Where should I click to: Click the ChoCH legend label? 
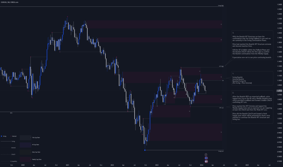[x=13, y=155]
